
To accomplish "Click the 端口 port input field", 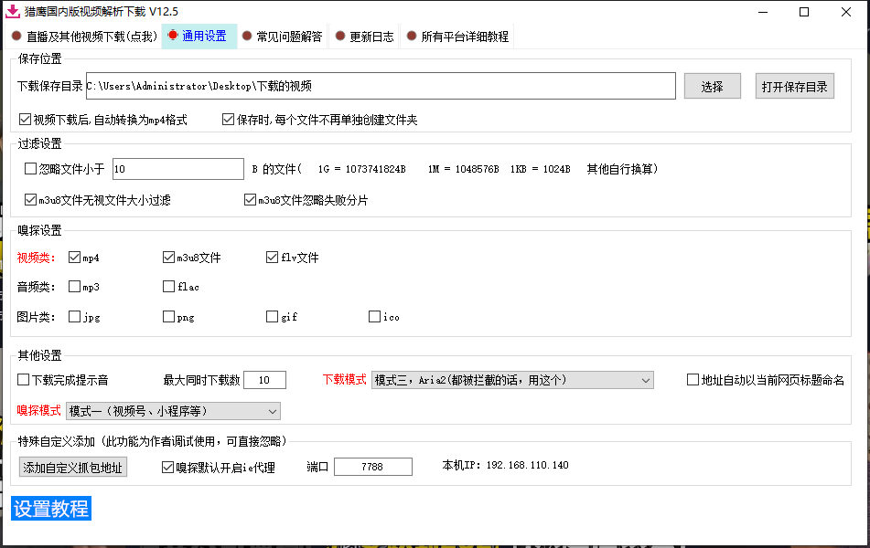I will (x=372, y=467).
